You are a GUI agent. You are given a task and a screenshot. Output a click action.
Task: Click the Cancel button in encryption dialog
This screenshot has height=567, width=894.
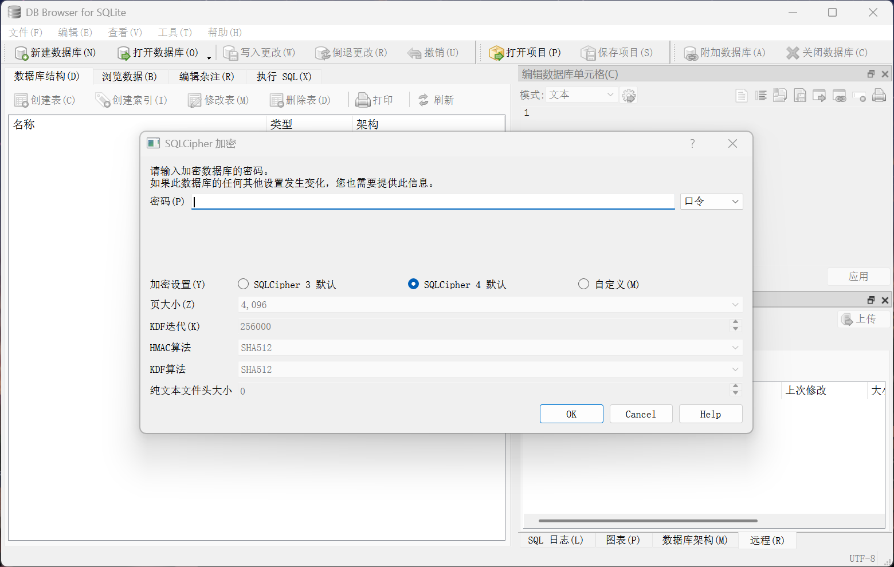click(641, 414)
